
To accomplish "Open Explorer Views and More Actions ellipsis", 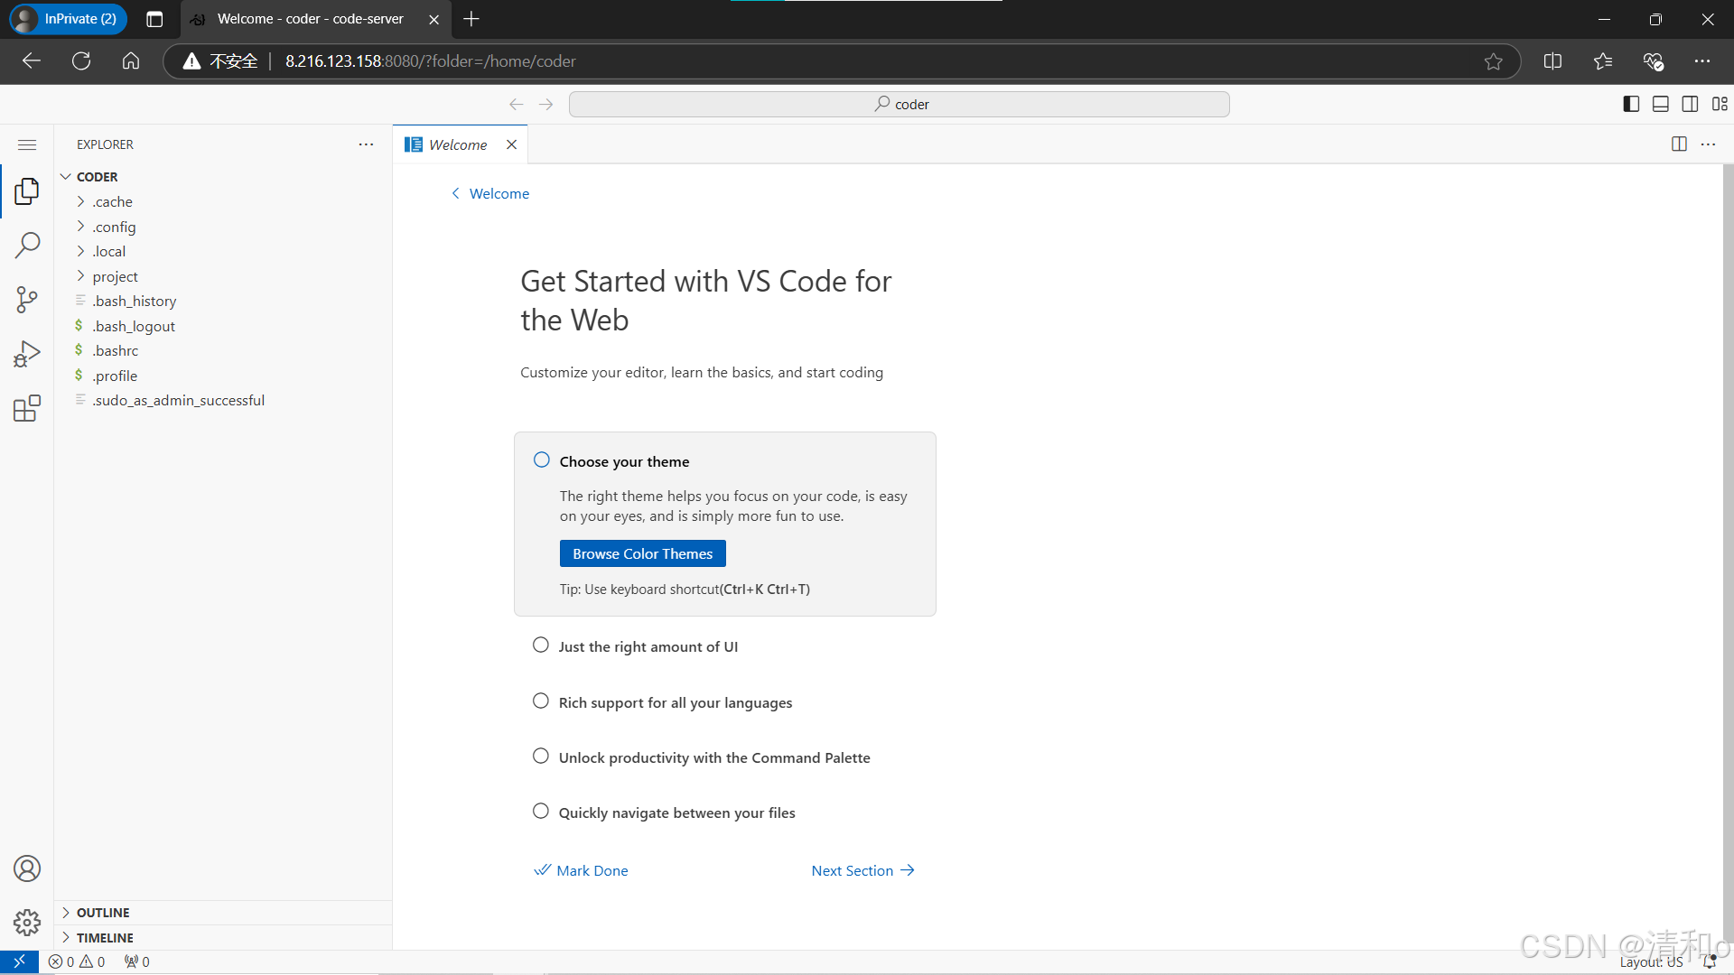I will [x=366, y=144].
